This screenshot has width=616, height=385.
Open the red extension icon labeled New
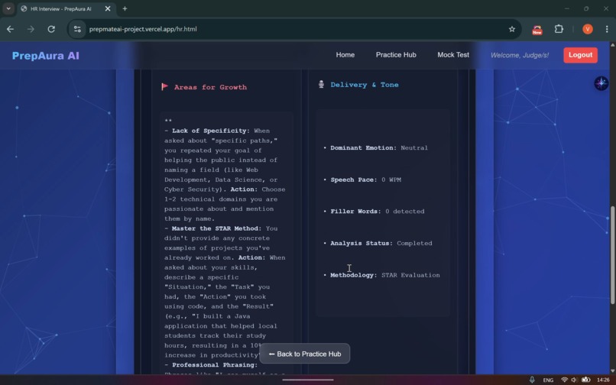(x=537, y=30)
